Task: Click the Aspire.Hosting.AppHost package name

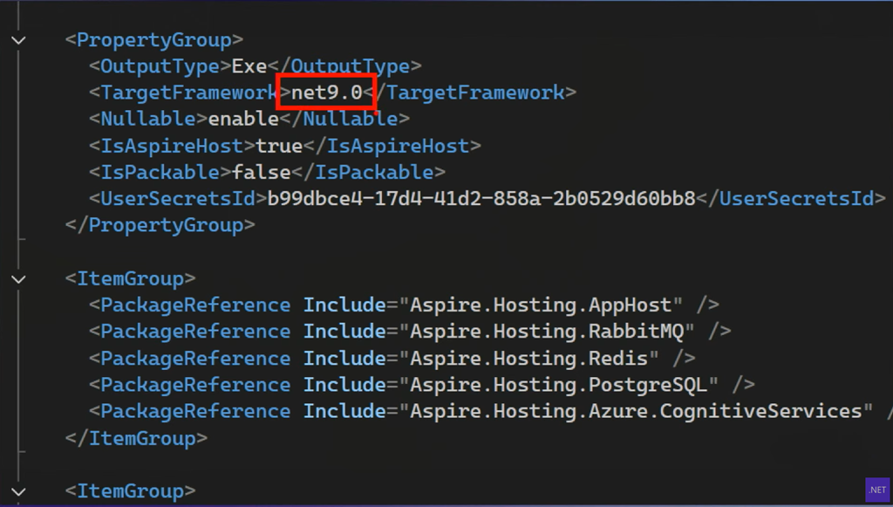Action: pyautogui.click(x=541, y=305)
